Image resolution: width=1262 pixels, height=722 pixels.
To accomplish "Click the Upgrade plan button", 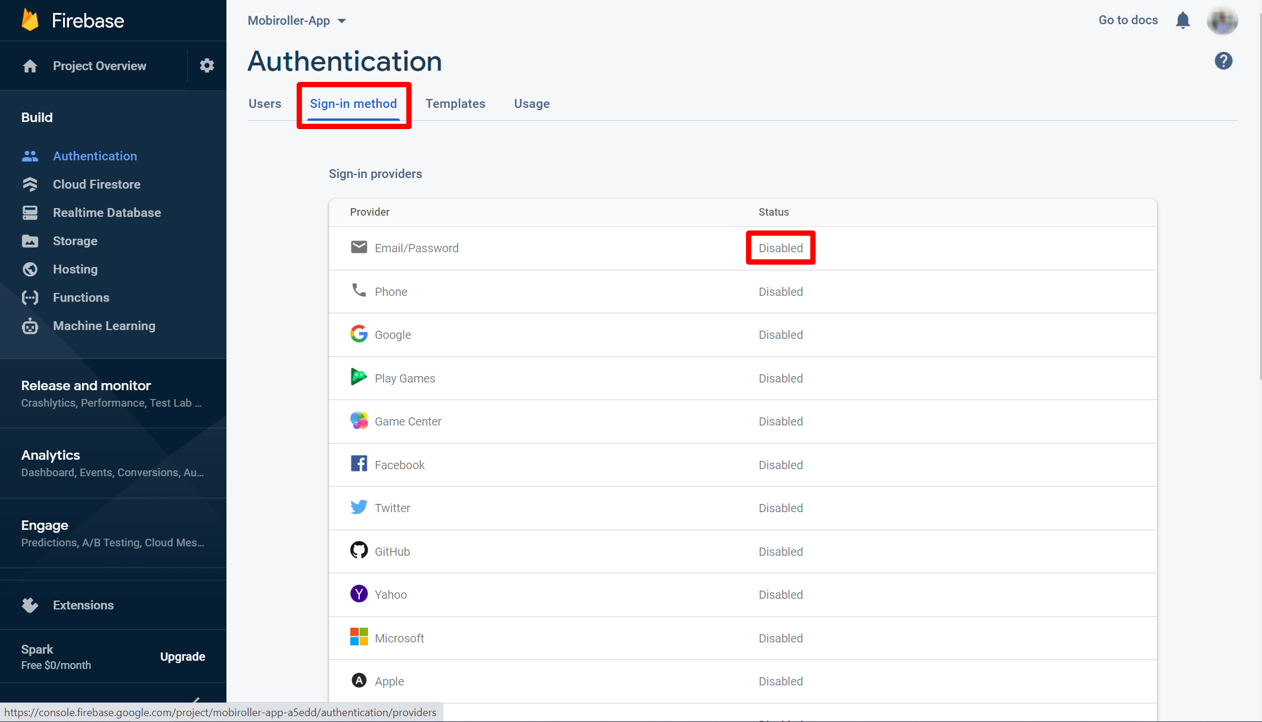I will point(183,657).
